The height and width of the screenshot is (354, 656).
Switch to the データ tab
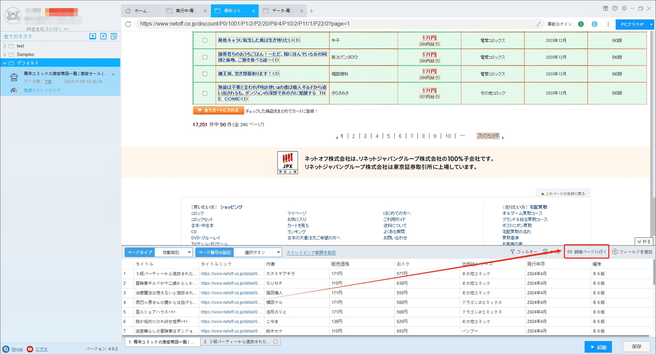pos(283,11)
